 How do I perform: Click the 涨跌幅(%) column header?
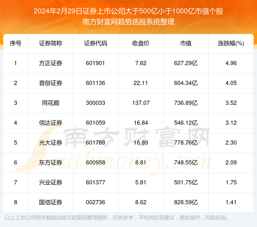(x=231, y=43)
